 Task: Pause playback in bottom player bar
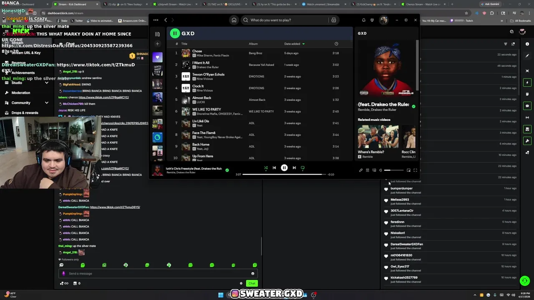click(x=284, y=168)
